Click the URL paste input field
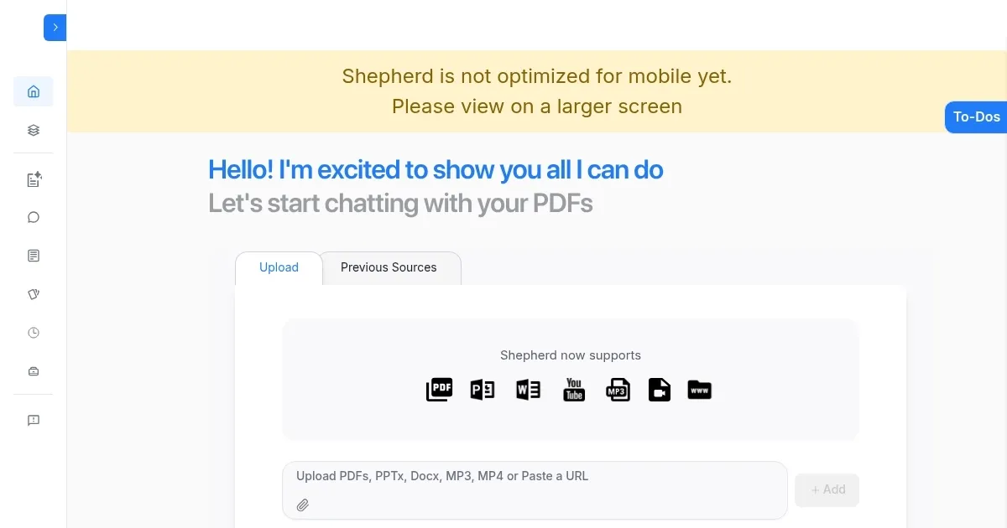The width and height of the screenshot is (1007, 528). pos(535,476)
